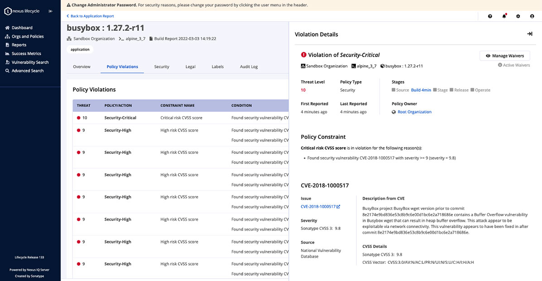Open the Dashboard page

pyautogui.click(x=19, y=28)
